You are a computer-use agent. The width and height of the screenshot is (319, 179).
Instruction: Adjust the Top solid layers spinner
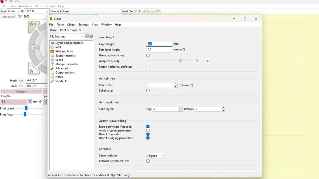181,109
